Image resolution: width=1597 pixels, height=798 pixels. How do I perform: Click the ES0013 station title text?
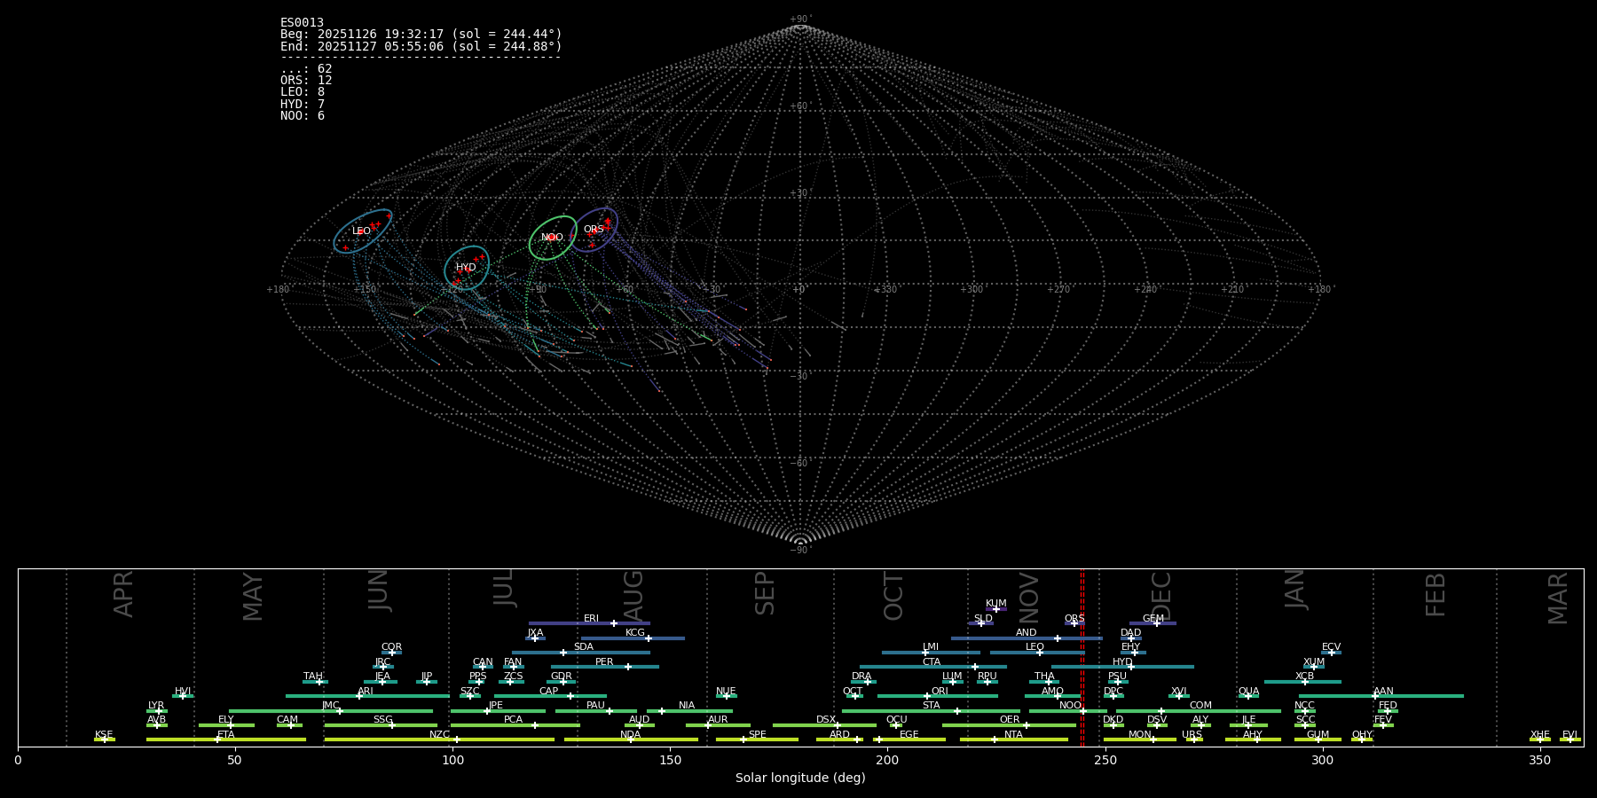[302, 23]
